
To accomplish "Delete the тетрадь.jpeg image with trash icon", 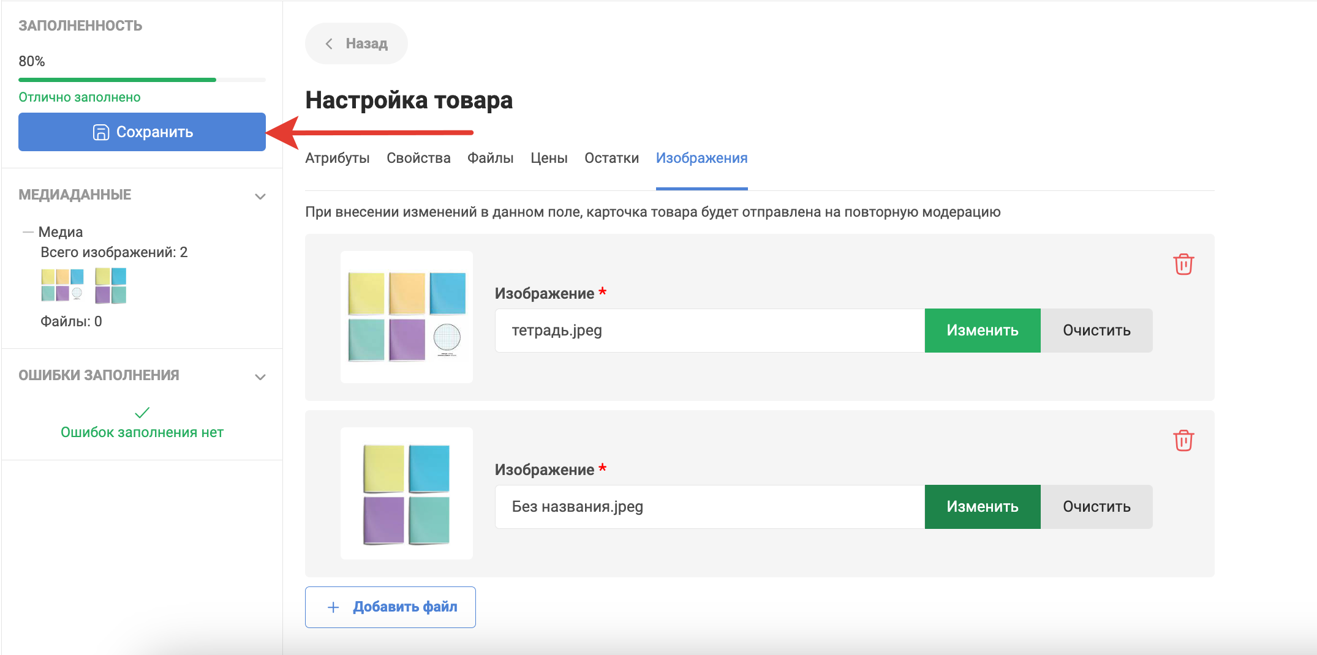I will (1183, 264).
